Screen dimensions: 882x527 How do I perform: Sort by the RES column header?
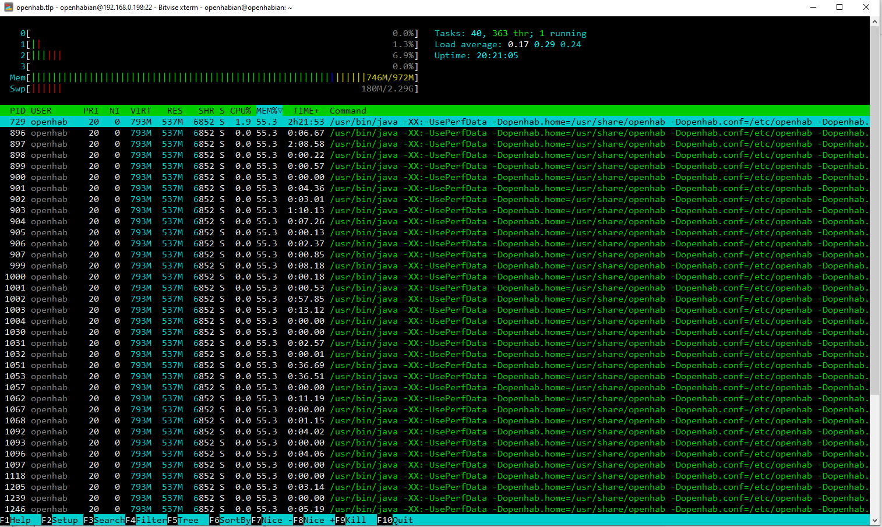[x=175, y=111]
